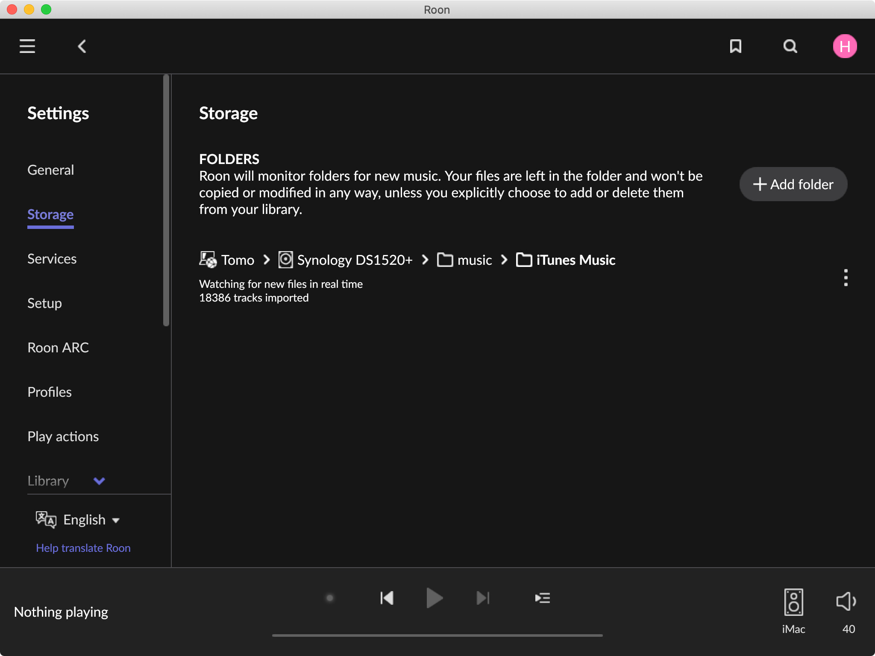Collapse the Library section
This screenshot has height=656, width=875.
click(99, 481)
